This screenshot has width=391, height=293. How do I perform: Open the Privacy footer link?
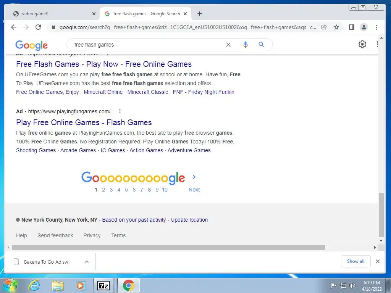92,235
